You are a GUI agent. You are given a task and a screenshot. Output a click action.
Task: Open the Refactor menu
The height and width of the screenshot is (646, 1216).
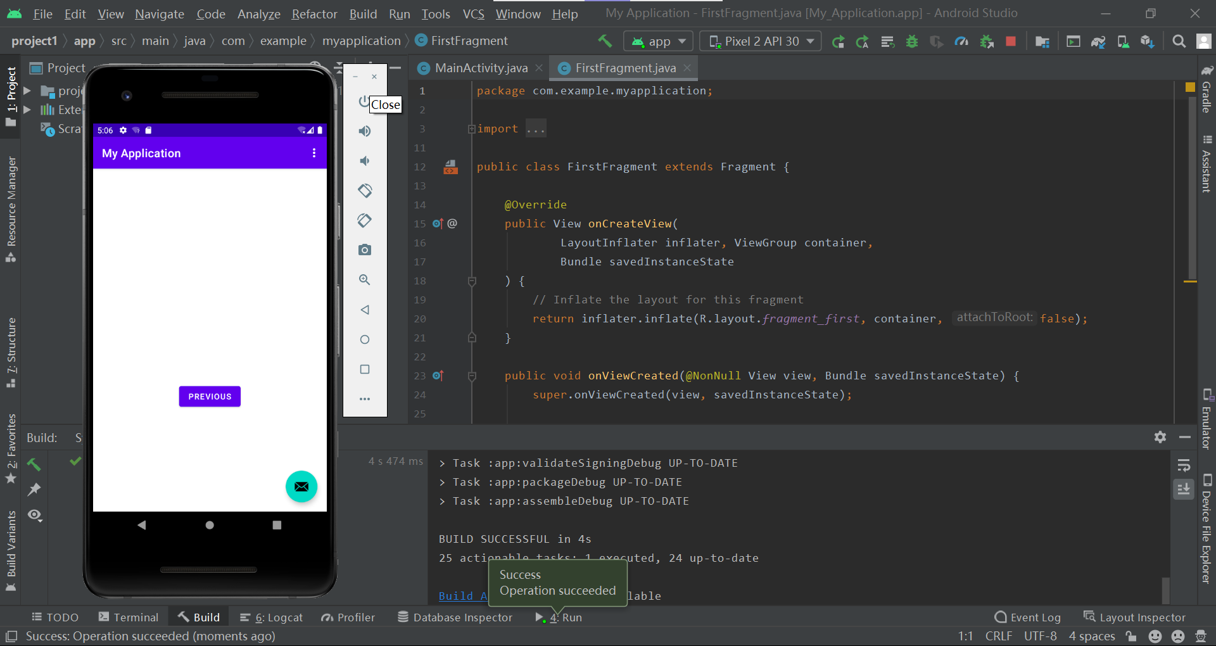314,14
